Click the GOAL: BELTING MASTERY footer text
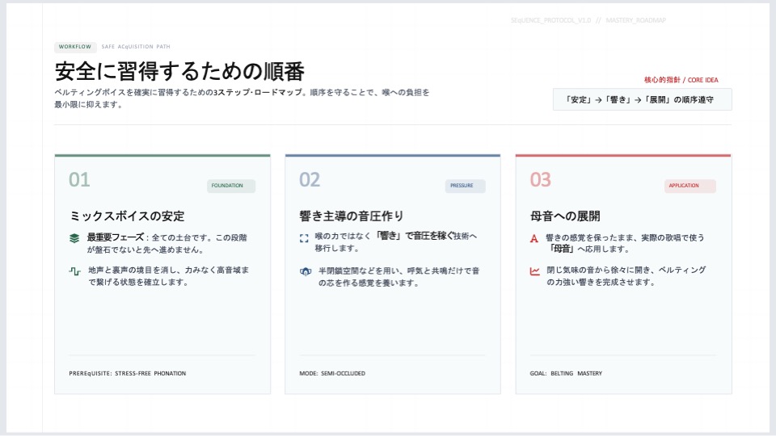The width and height of the screenshot is (776, 436). pos(566,373)
